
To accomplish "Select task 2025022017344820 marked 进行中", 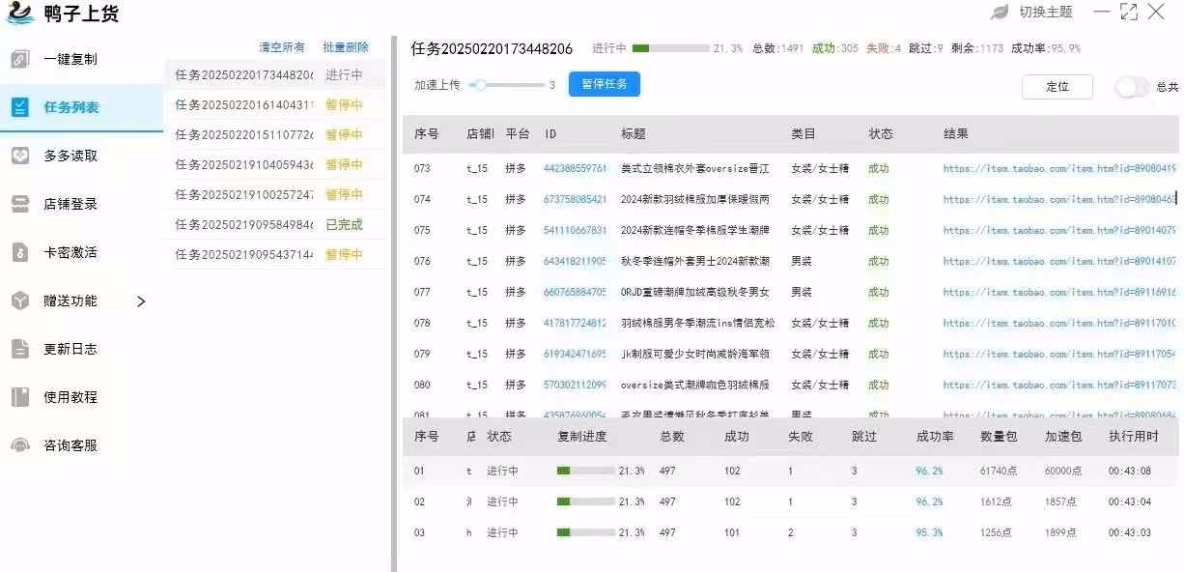I will (276, 74).
